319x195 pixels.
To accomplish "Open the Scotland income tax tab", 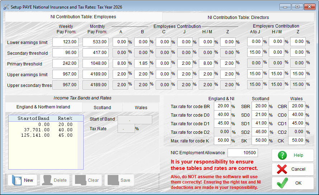I will pos(102,108).
